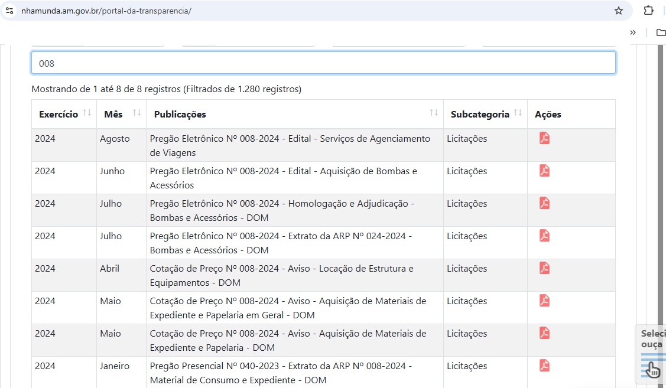Image resolution: width=666 pixels, height=388 pixels.
Task: Open PDF for Locação de Estrutura e Equipamentos
Action: point(544,268)
